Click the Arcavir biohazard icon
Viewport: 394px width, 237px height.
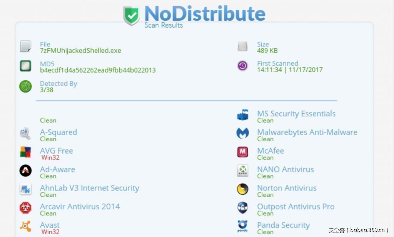coord(25,208)
